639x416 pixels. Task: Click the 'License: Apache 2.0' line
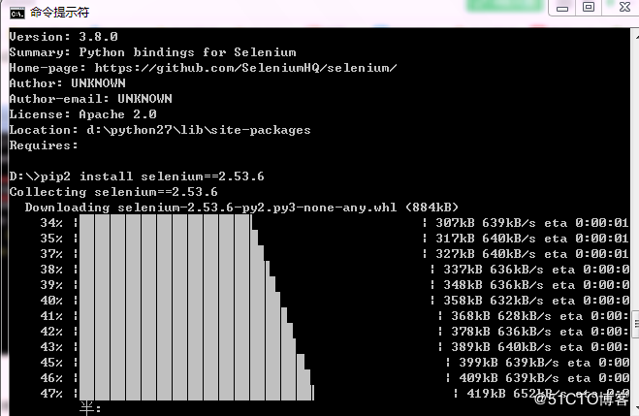pos(83,114)
